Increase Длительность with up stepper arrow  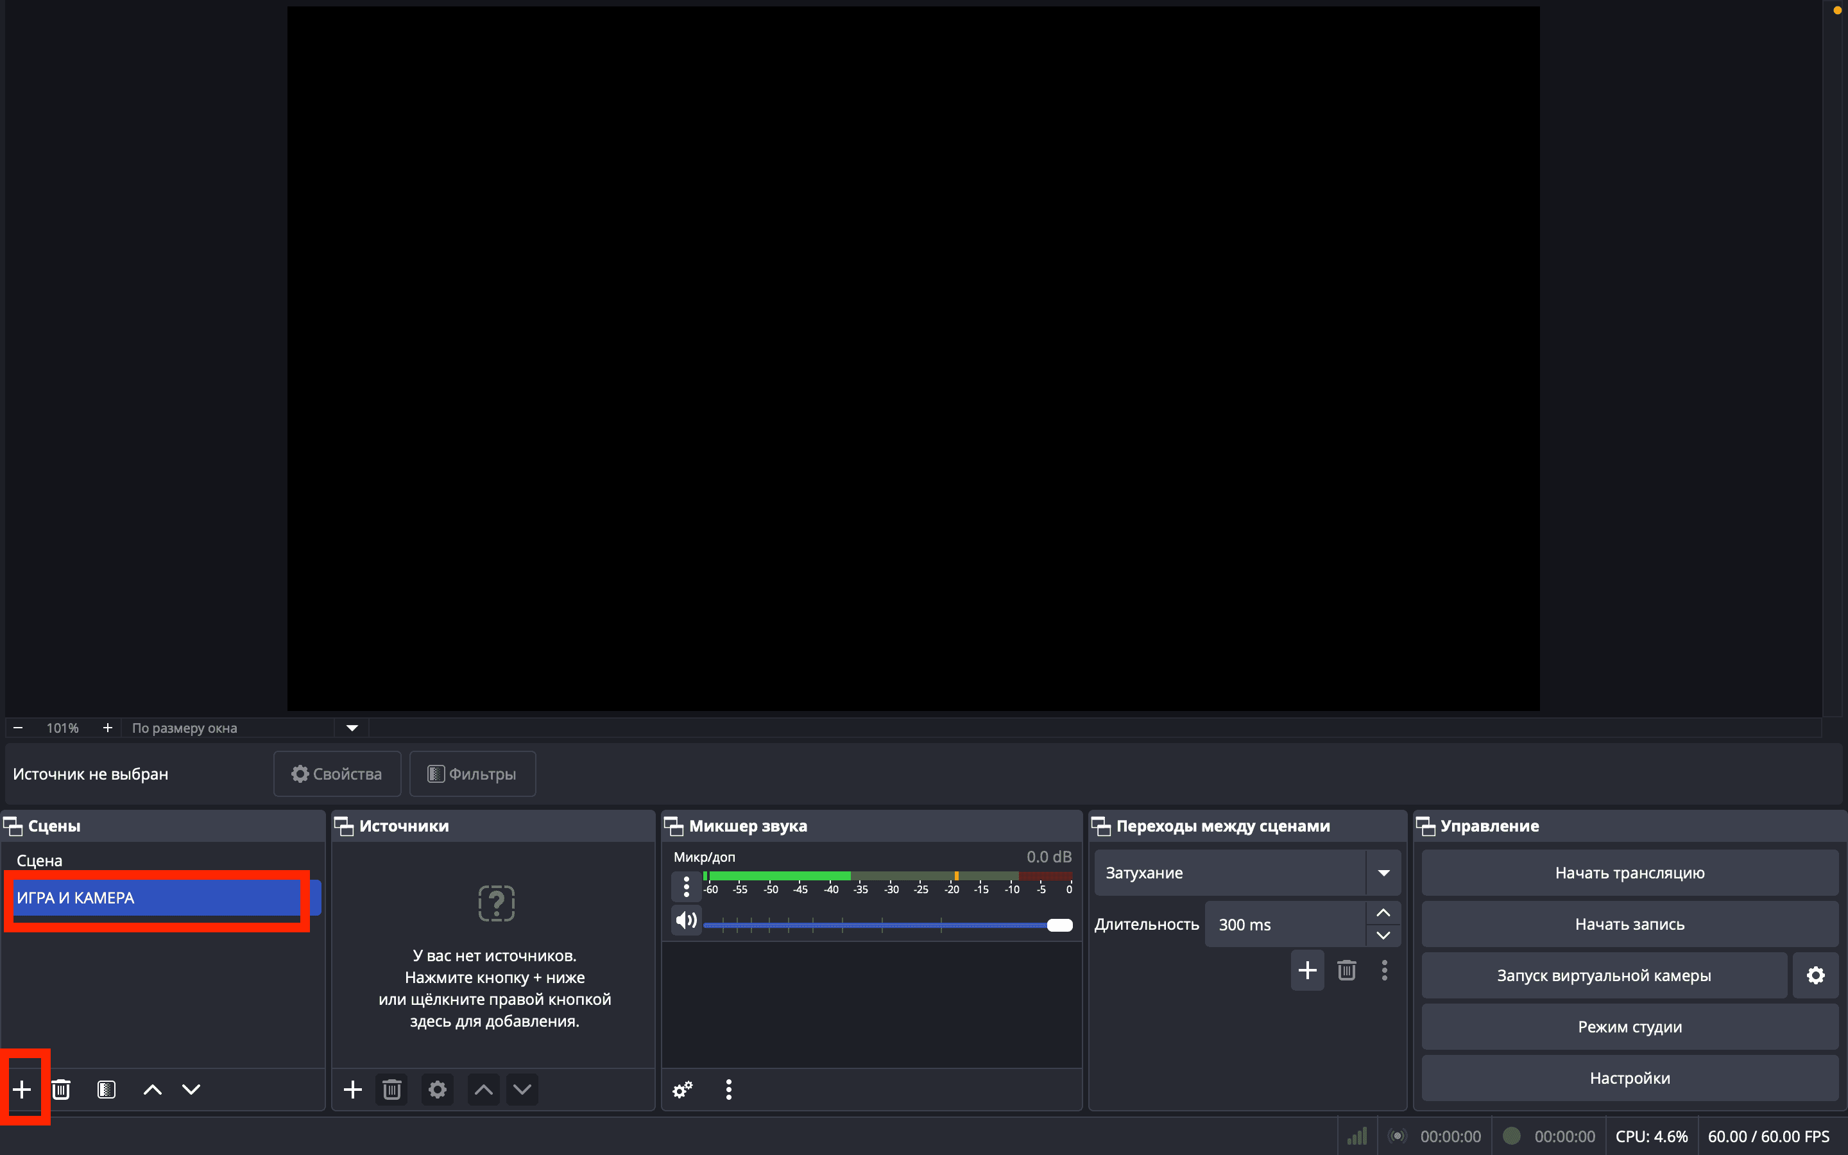point(1383,913)
